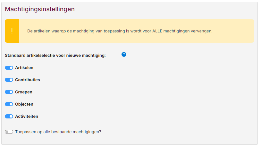Open the blue question mark help icon

[x=124, y=54]
